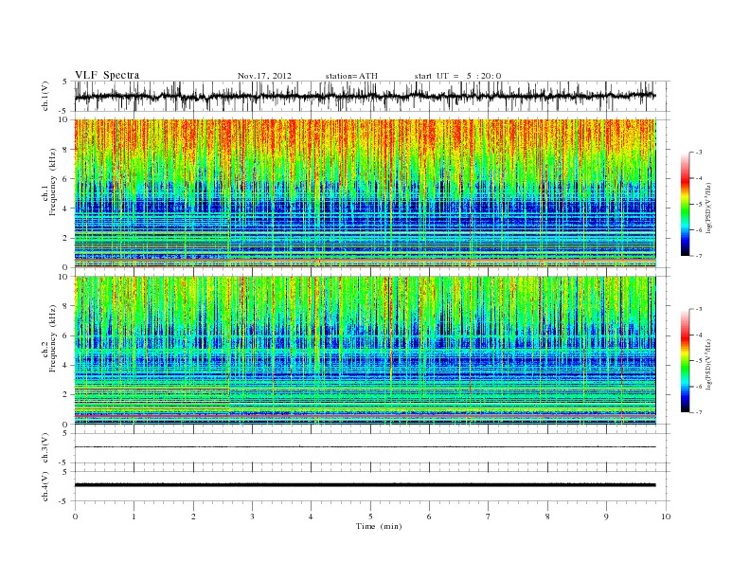Click the "2" kHz tick on ch.2 spectrogram
This screenshot has height=580, width=750.
[66, 395]
